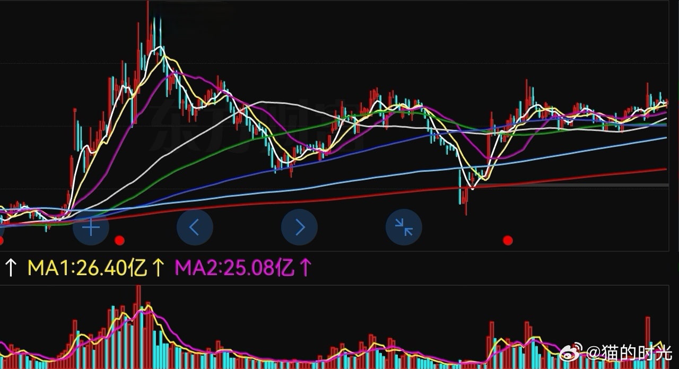Click the yellow up arrow after MA1
Viewport: 679px width, 369px height.
[x=158, y=268]
